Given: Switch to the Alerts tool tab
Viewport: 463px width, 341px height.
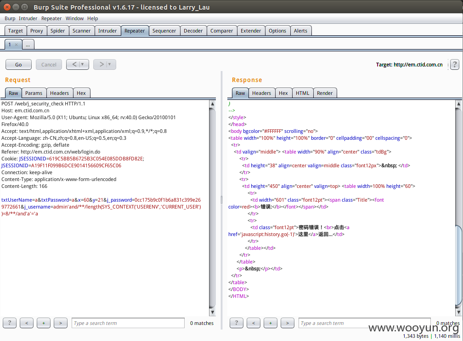Looking at the screenshot, I should click(x=300, y=31).
